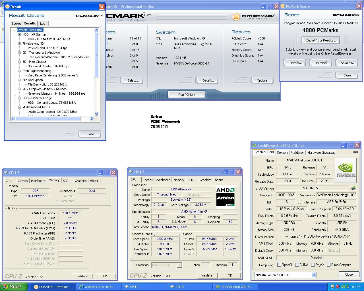364x291 pixels.
Task: Open the Graphics tab in CPU-Z memory window
Action: [80, 181]
